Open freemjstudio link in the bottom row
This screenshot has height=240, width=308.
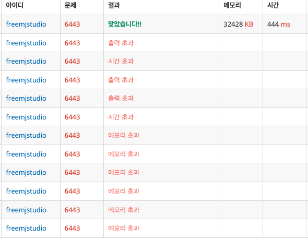pos(26,228)
